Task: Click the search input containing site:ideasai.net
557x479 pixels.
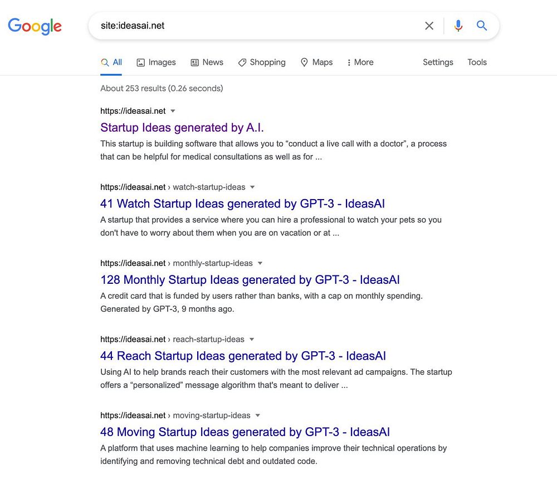Action: click(256, 26)
